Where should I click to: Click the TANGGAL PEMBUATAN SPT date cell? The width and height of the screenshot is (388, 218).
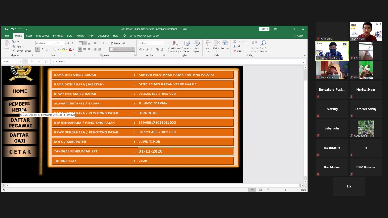tap(186, 151)
